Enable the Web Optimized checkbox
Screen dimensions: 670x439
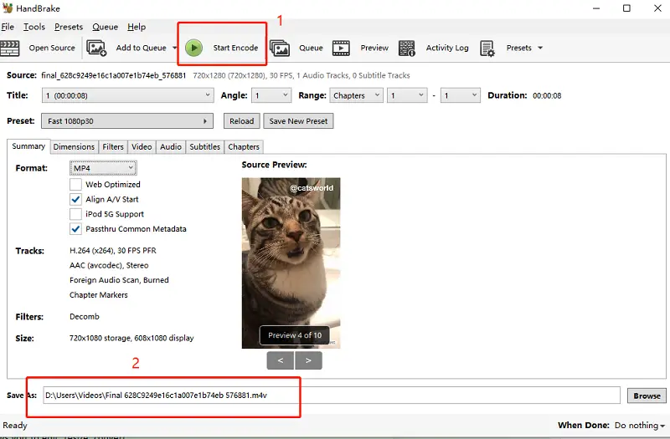click(75, 184)
